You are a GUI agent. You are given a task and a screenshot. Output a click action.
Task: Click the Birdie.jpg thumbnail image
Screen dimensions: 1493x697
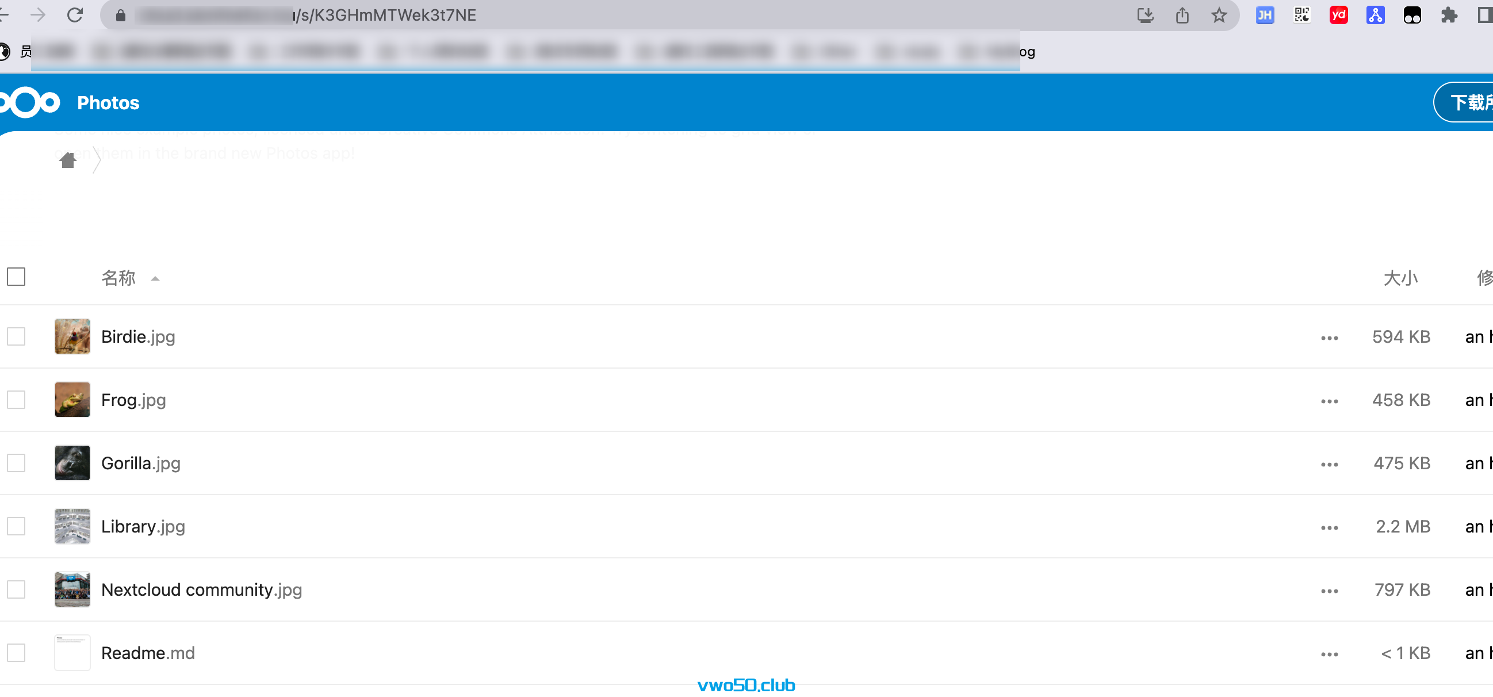72,336
